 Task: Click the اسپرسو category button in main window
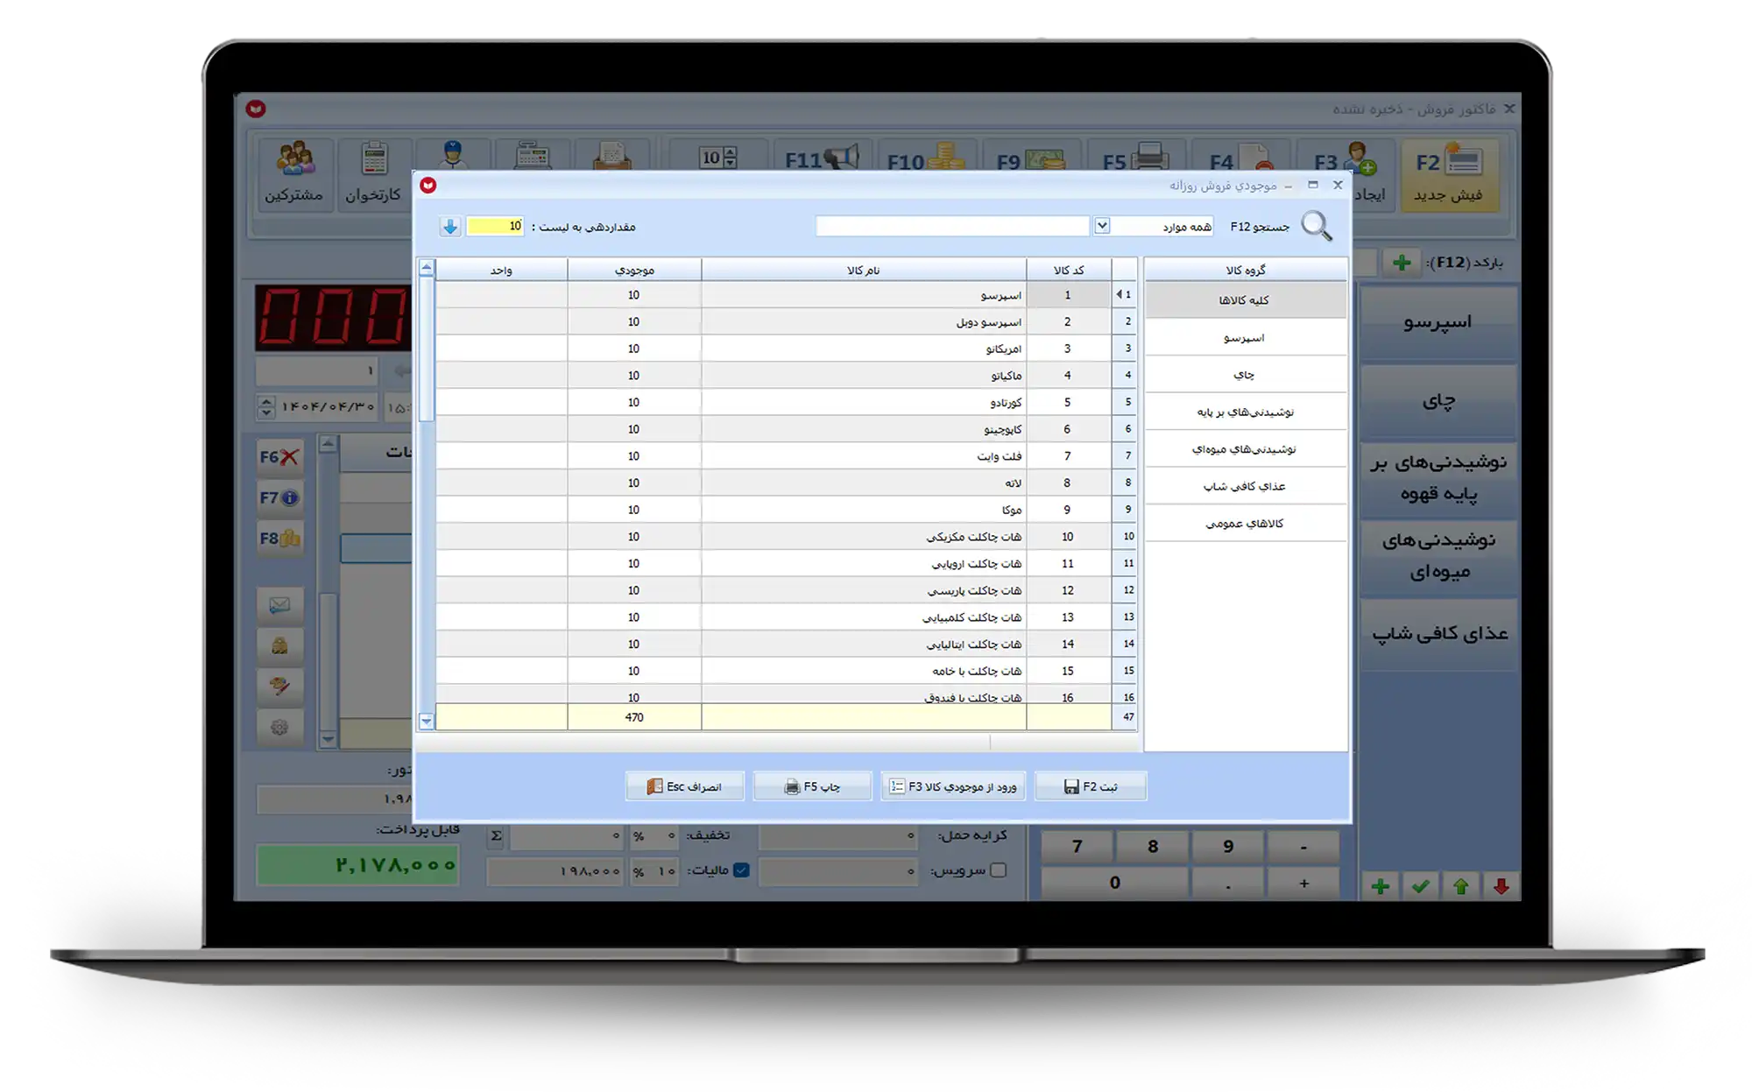point(1438,322)
